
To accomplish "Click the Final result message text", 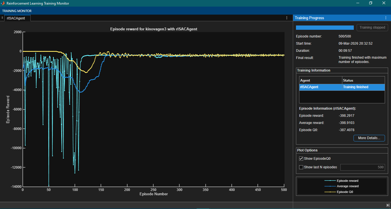I will tap(362, 60).
